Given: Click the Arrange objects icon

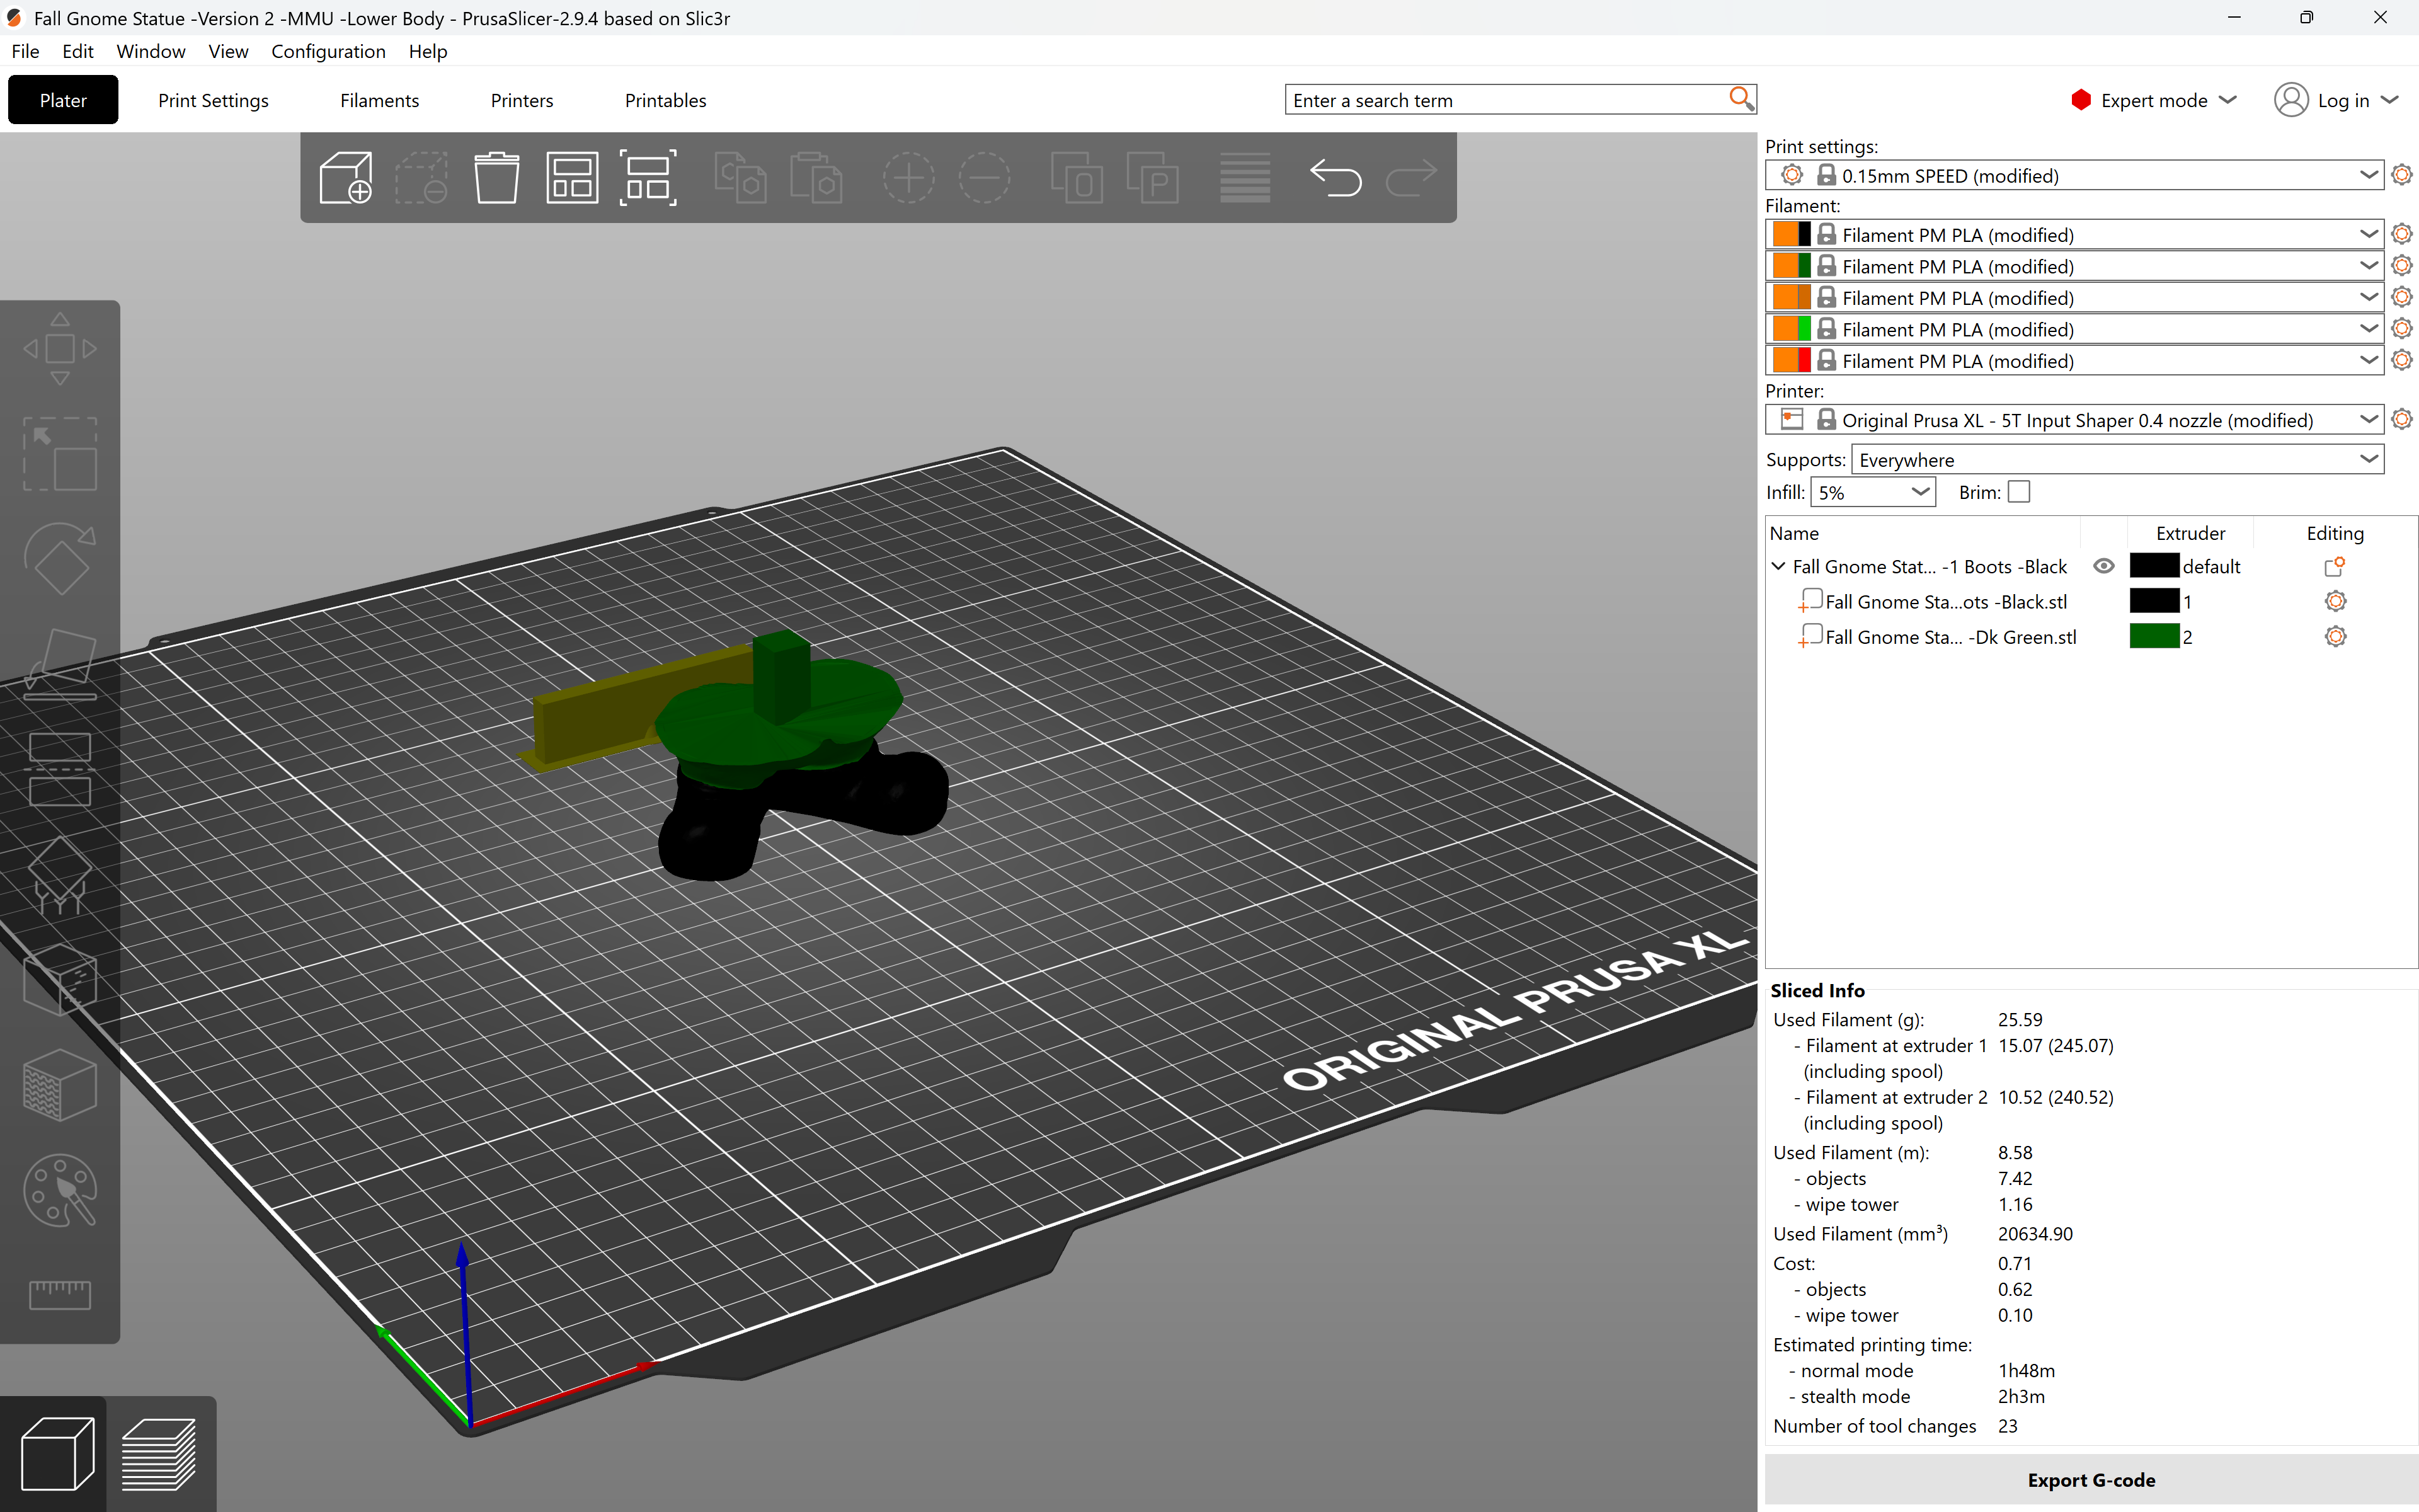Looking at the screenshot, I should coord(572,178).
